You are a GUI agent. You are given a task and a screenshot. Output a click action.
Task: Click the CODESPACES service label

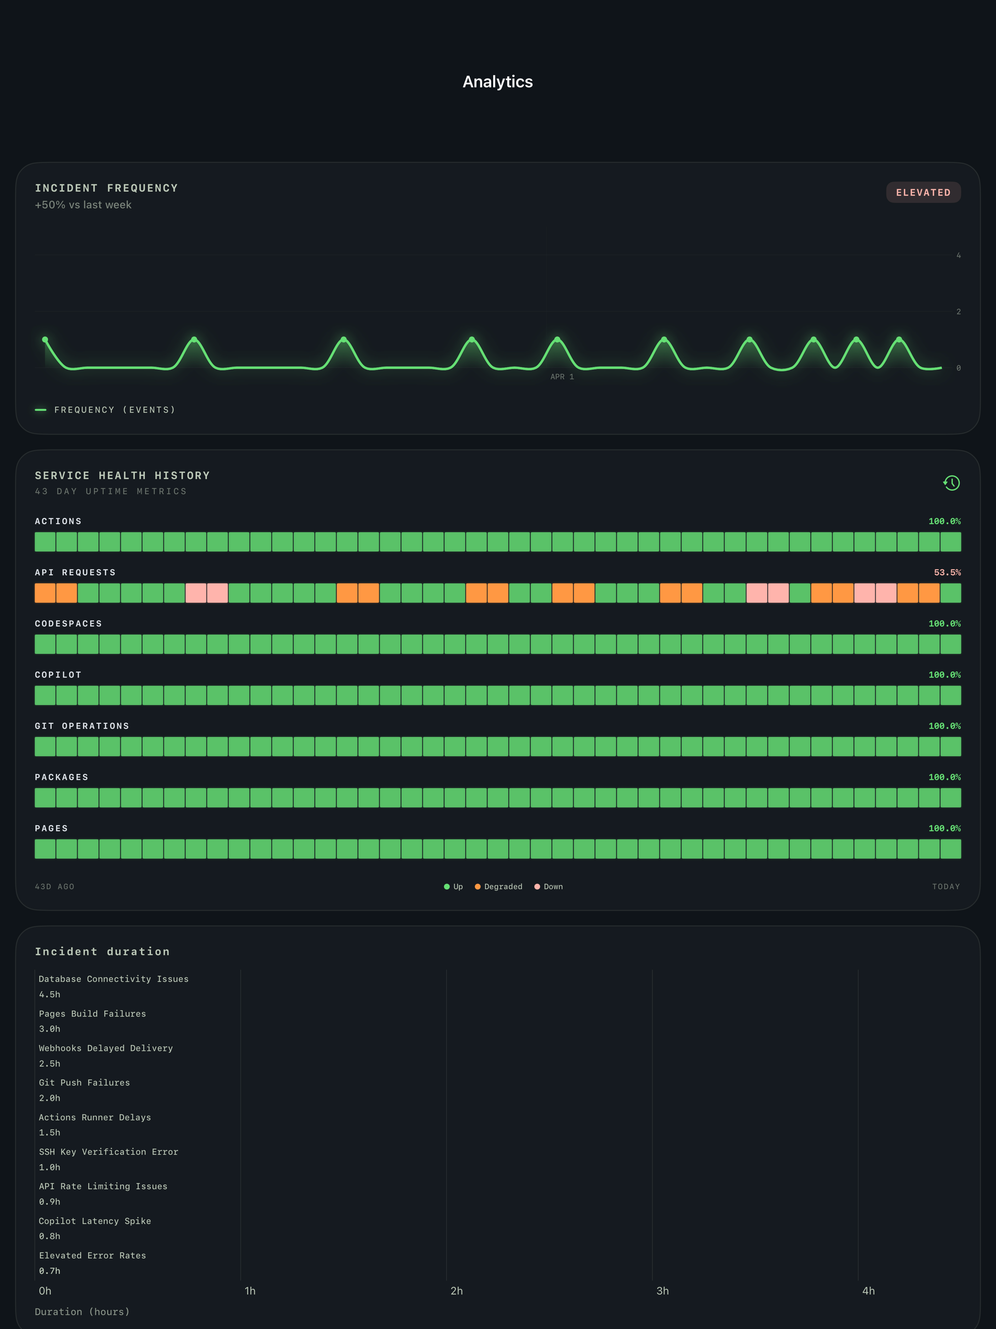coord(69,623)
